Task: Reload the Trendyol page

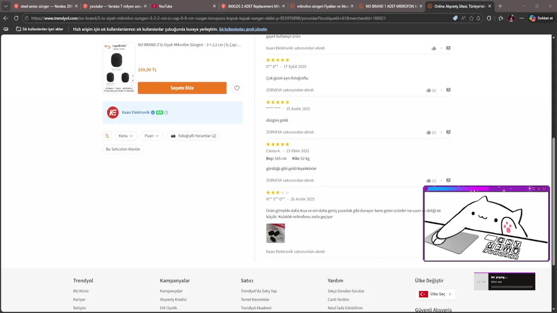Action: (x=16, y=18)
